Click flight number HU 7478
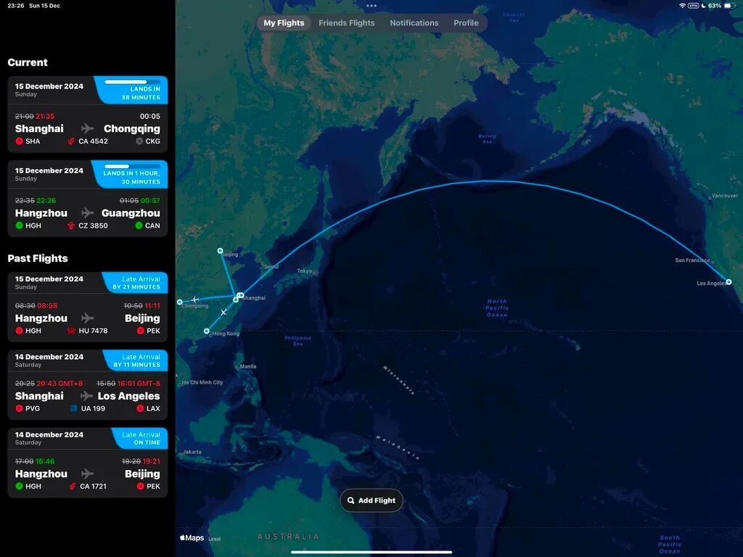Image resolution: width=743 pixels, height=557 pixels. [93, 331]
